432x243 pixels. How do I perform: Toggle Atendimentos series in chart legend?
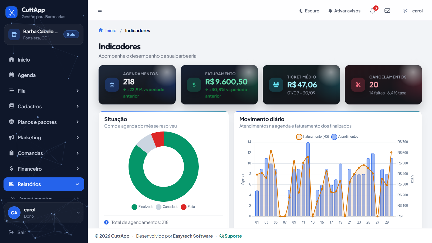point(345,137)
